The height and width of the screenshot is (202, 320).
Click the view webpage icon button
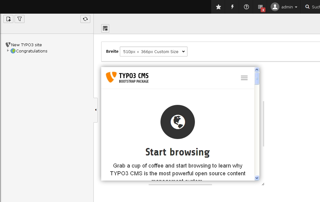105,28
